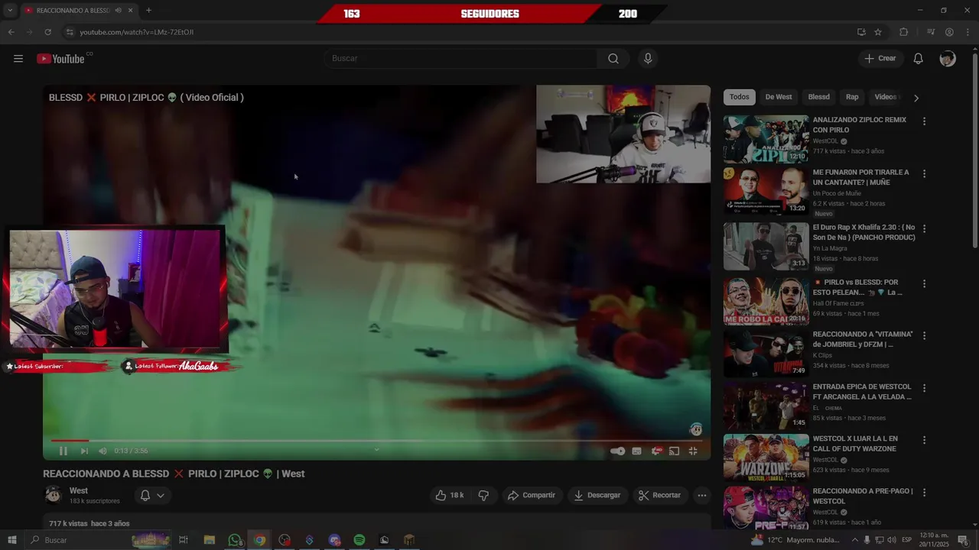This screenshot has width=979, height=550.
Task: Open Spotify from the taskbar
Action: point(359,540)
